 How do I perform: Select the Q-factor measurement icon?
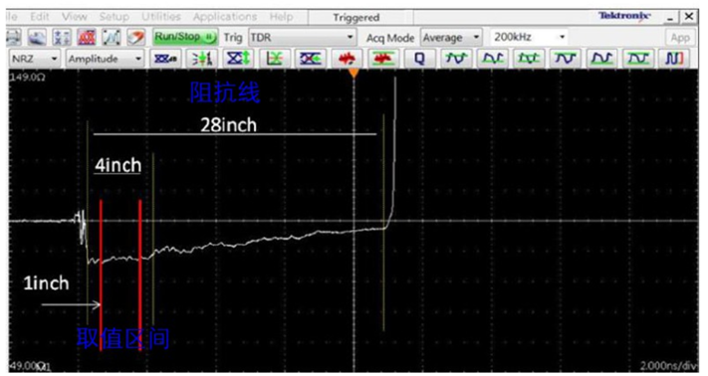point(419,59)
